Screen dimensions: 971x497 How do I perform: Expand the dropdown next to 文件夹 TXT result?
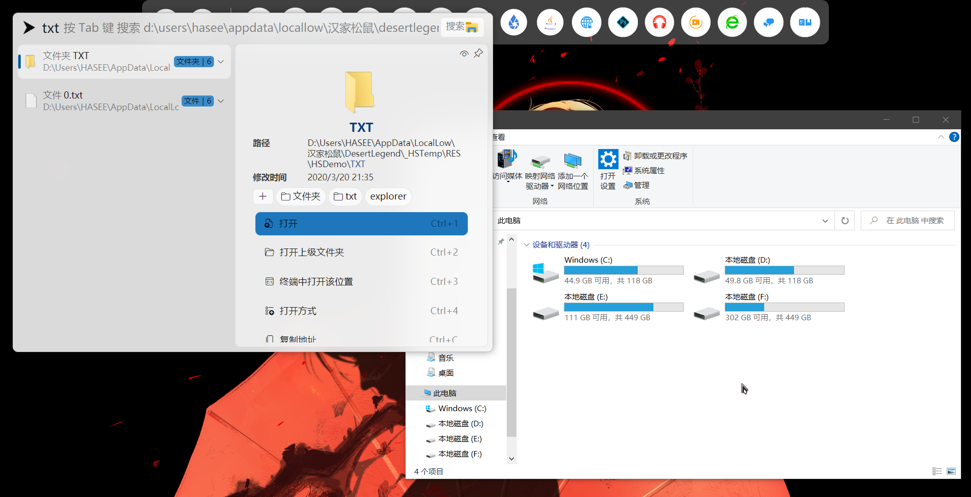coord(221,61)
